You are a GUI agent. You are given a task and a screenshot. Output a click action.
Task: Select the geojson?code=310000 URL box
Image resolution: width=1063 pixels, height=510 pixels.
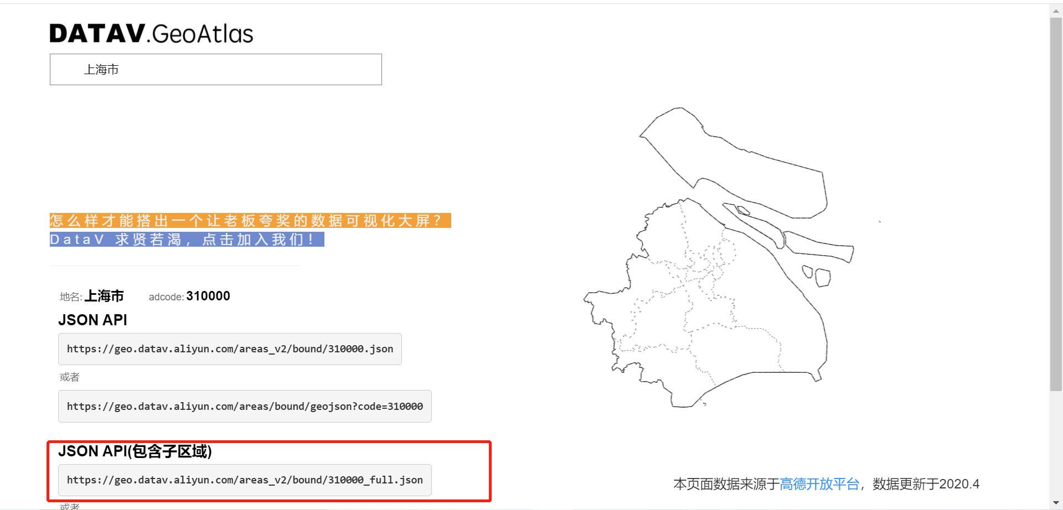[x=244, y=406]
